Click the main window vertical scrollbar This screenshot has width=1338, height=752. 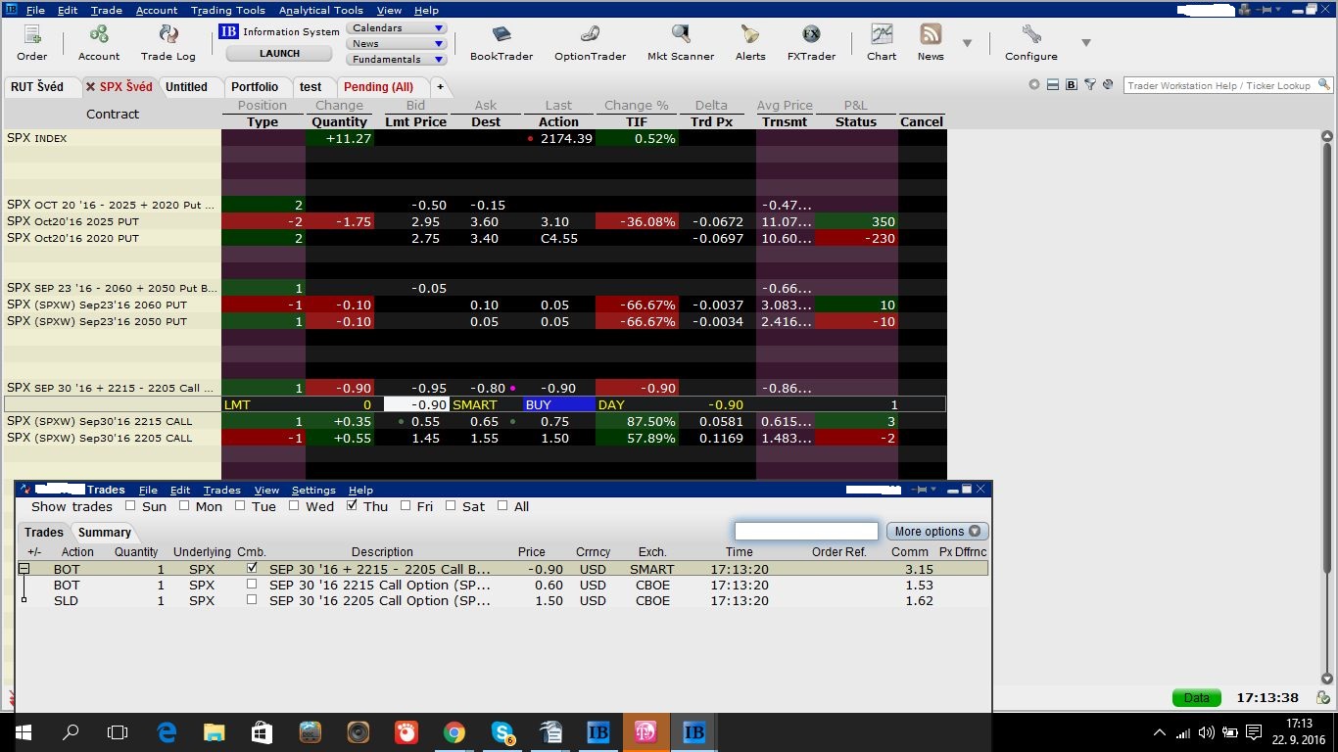(x=1328, y=406)
